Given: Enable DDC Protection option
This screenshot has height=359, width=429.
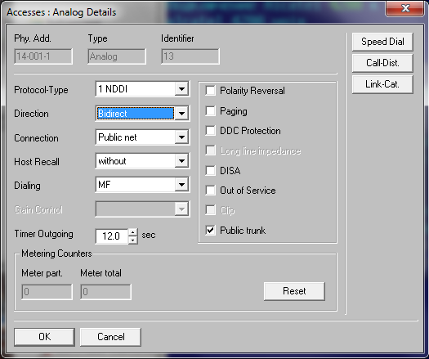Looking at the screenshot, I should coord(210,131).
